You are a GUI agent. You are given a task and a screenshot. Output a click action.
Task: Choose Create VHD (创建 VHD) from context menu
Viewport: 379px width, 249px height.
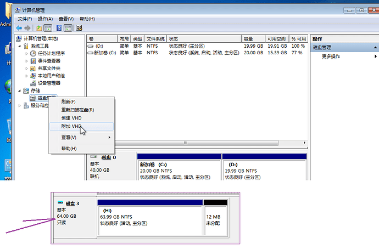pyautogui.click(x=71, y=118)
